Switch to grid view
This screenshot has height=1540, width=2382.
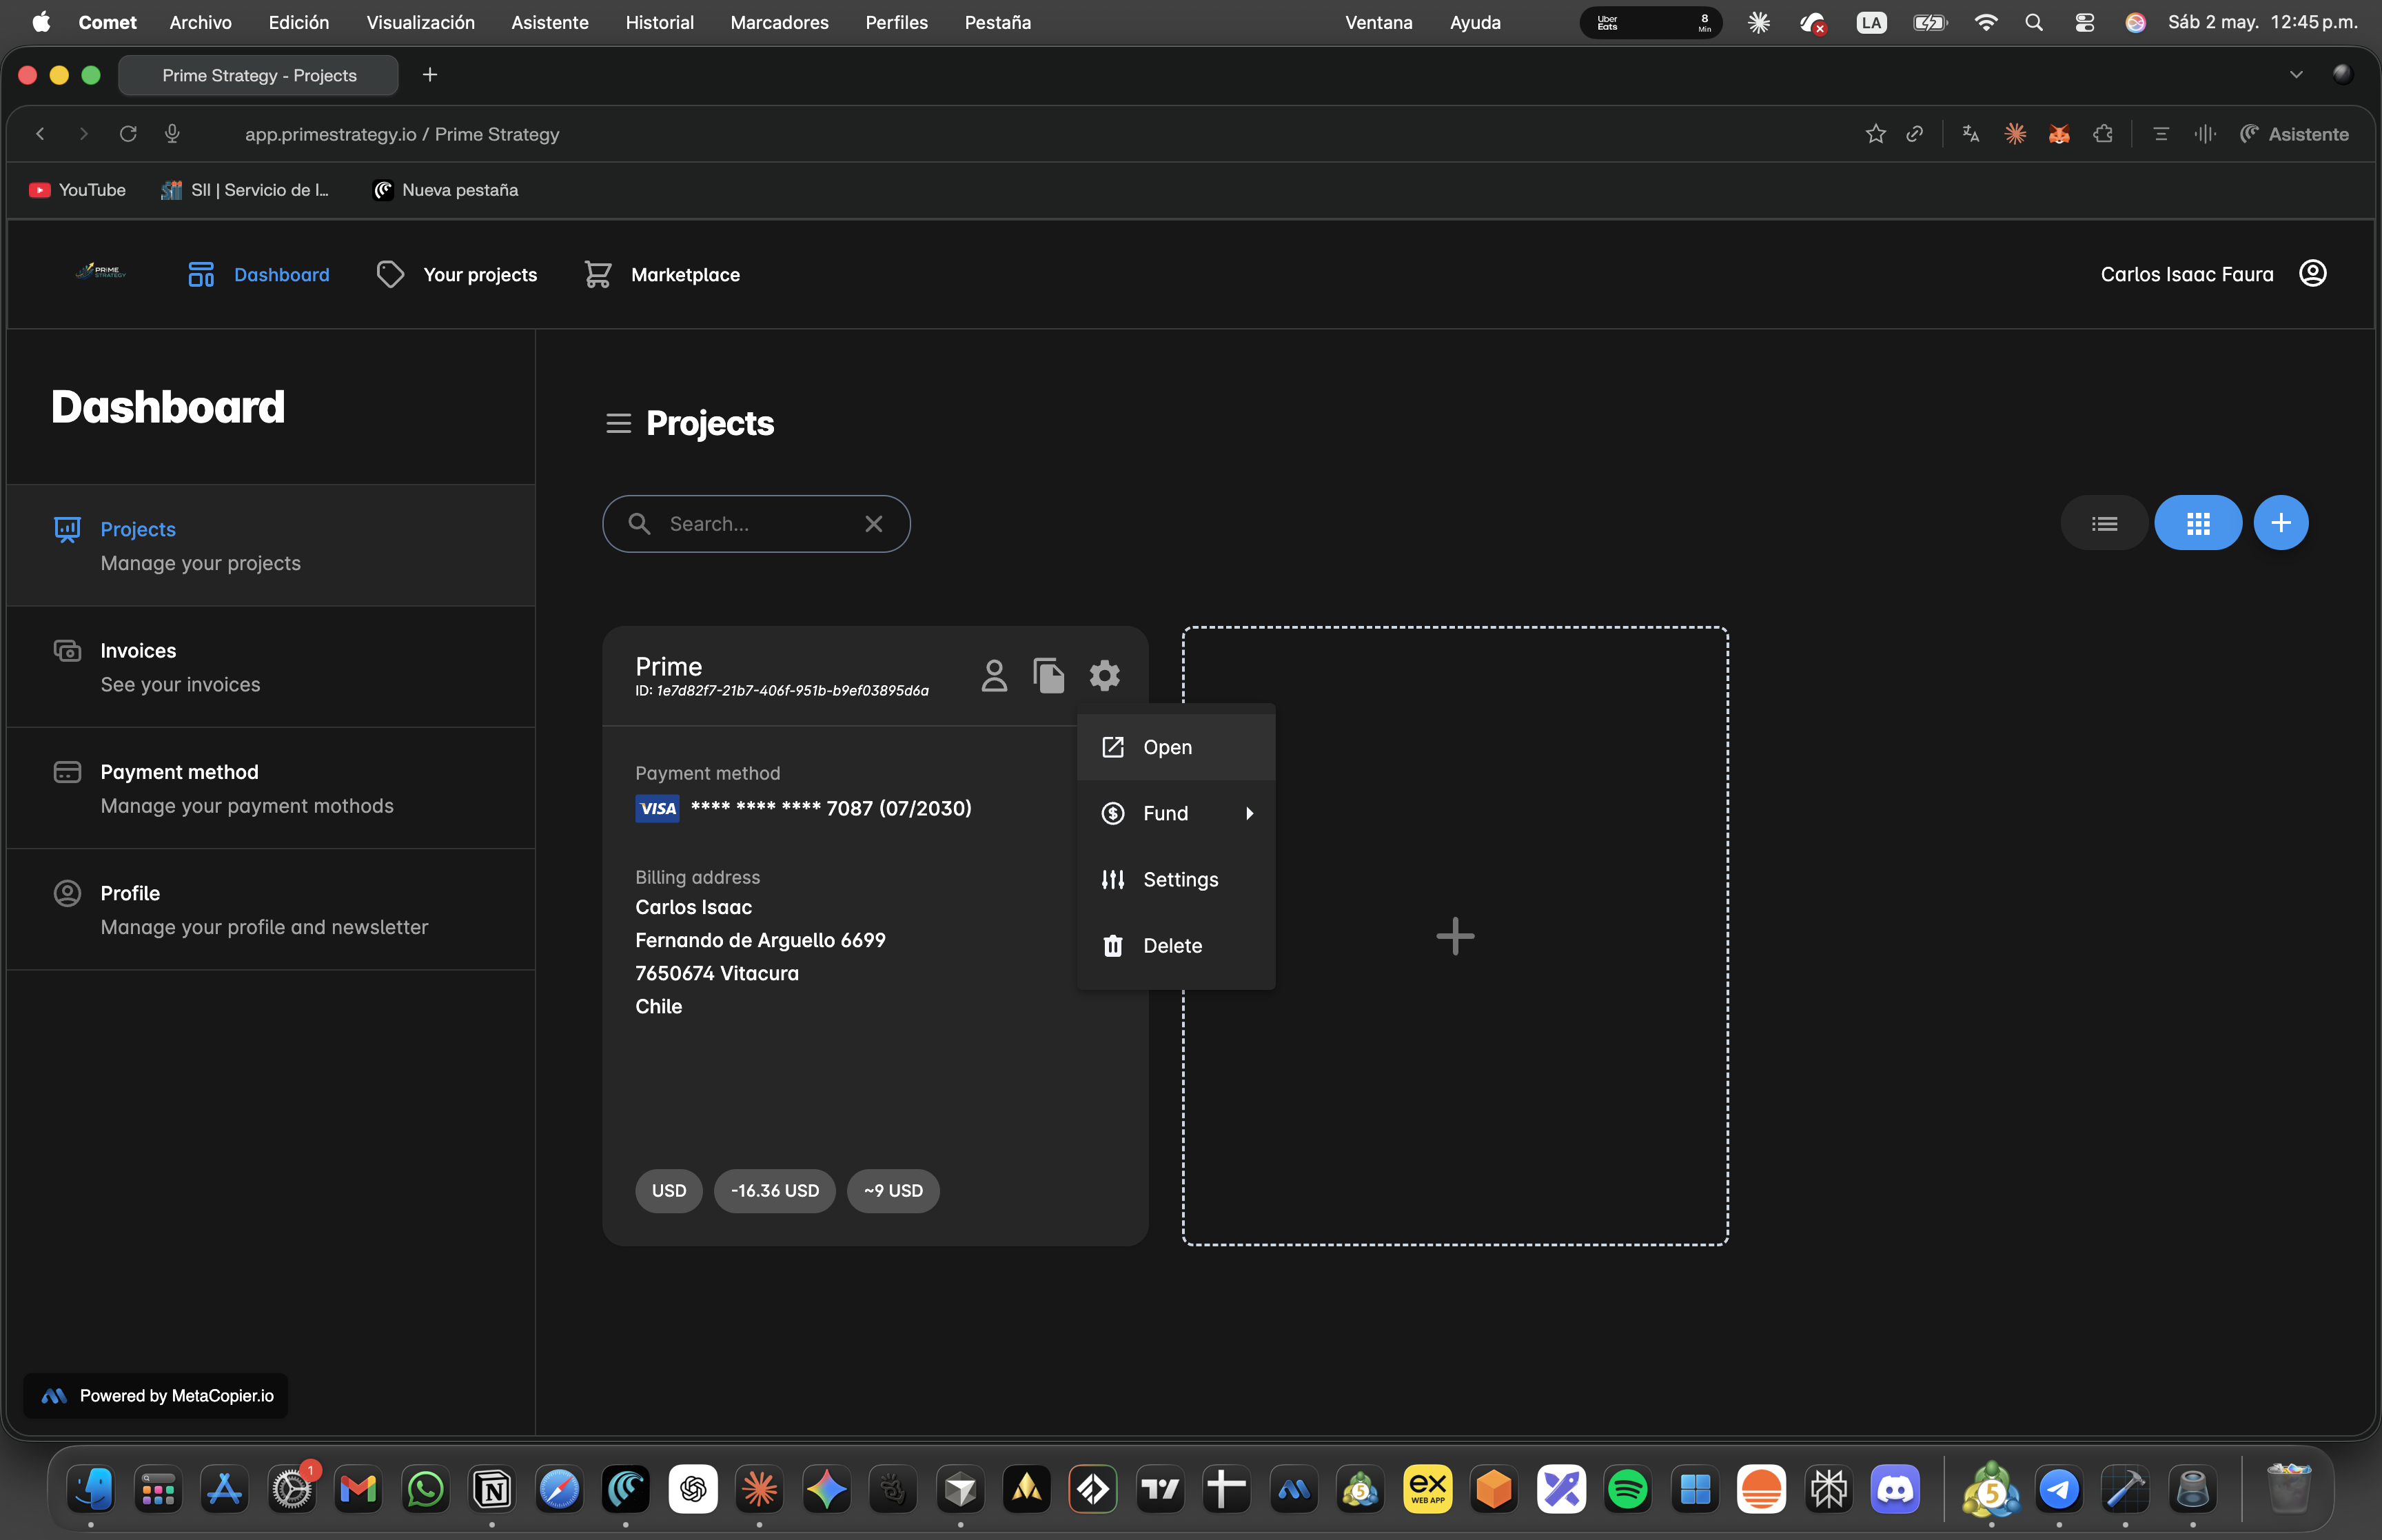[x=2197, y=523]
